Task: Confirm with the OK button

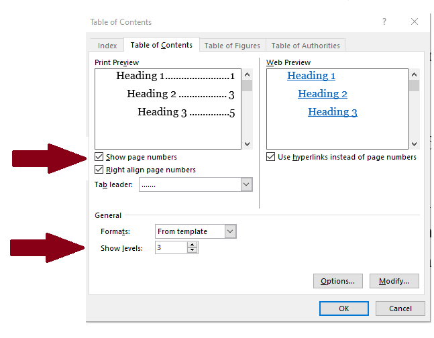Action: (343, 308)
